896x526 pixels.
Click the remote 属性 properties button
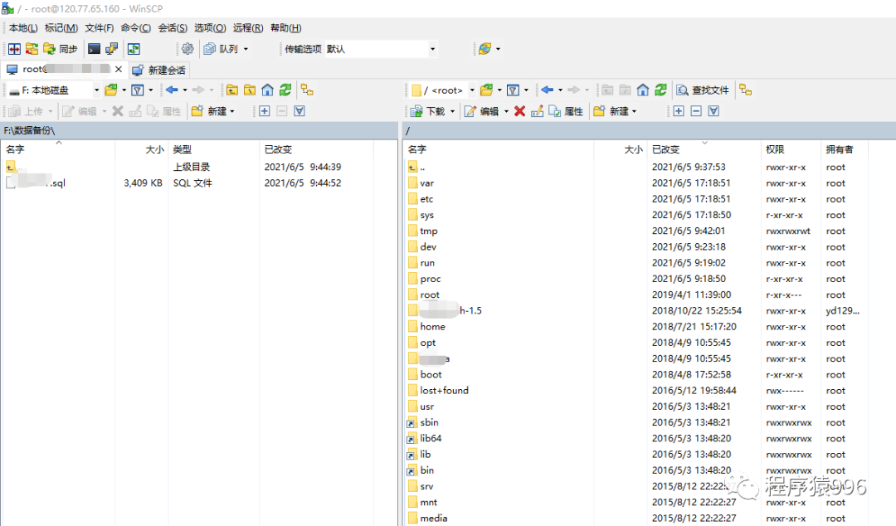pyautogui.click(x=566, y=111)
